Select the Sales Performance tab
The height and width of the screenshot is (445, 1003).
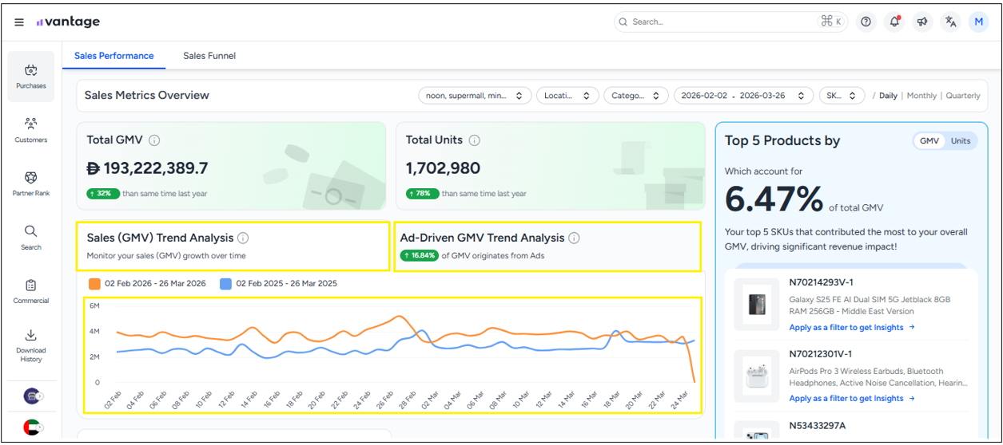114,56
